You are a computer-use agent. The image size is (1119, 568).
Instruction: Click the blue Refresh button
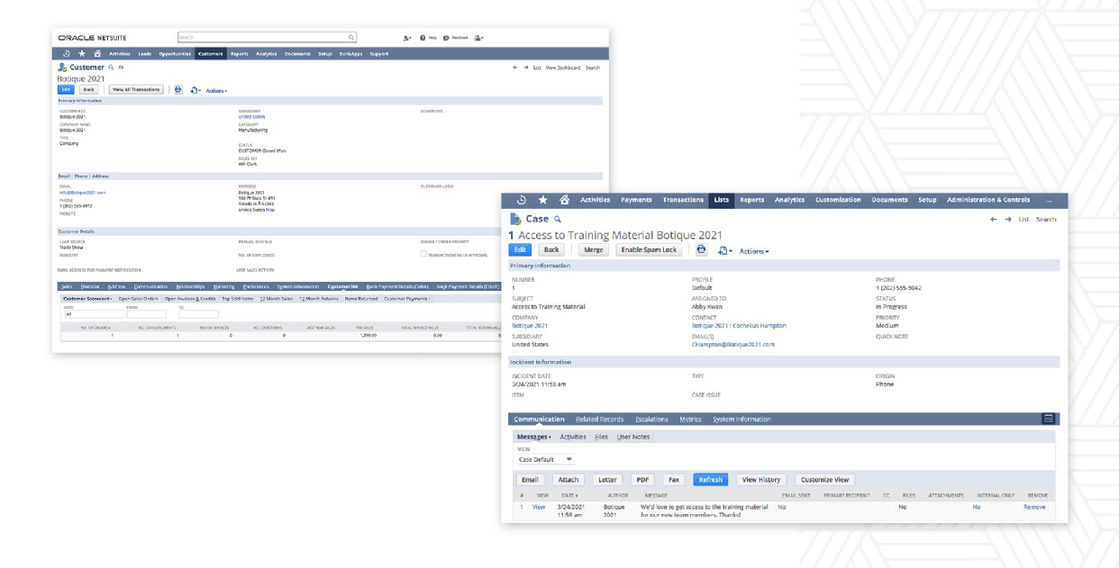pyautogui.click(x=710, y=480)
